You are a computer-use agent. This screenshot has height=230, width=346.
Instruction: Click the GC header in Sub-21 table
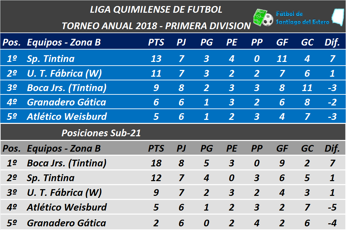coord(307,148)
